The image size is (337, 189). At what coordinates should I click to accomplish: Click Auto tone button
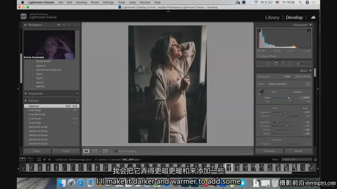pyautogui.click(x=305, y=108)
